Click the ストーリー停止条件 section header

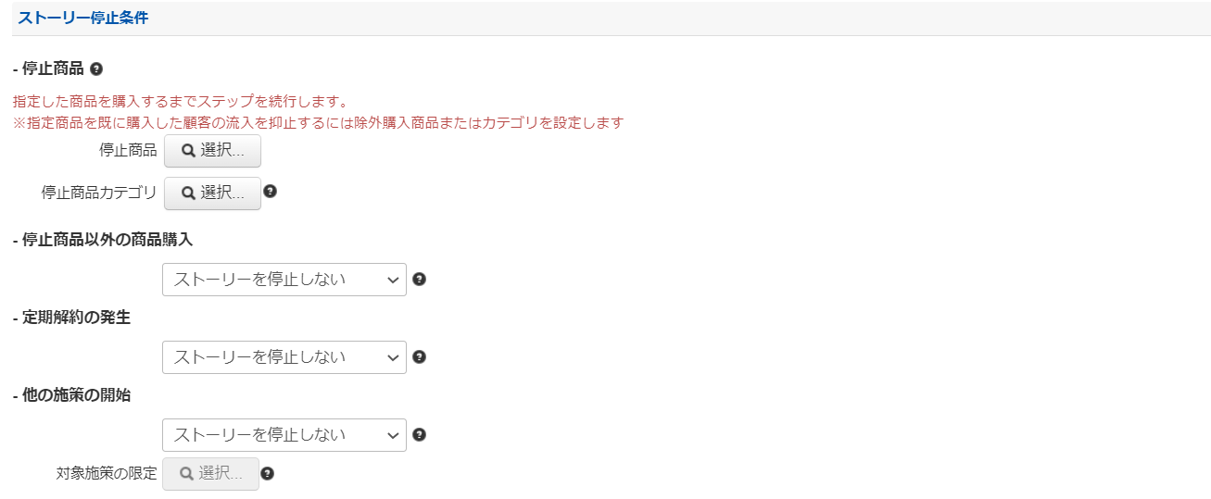(83, 18)
